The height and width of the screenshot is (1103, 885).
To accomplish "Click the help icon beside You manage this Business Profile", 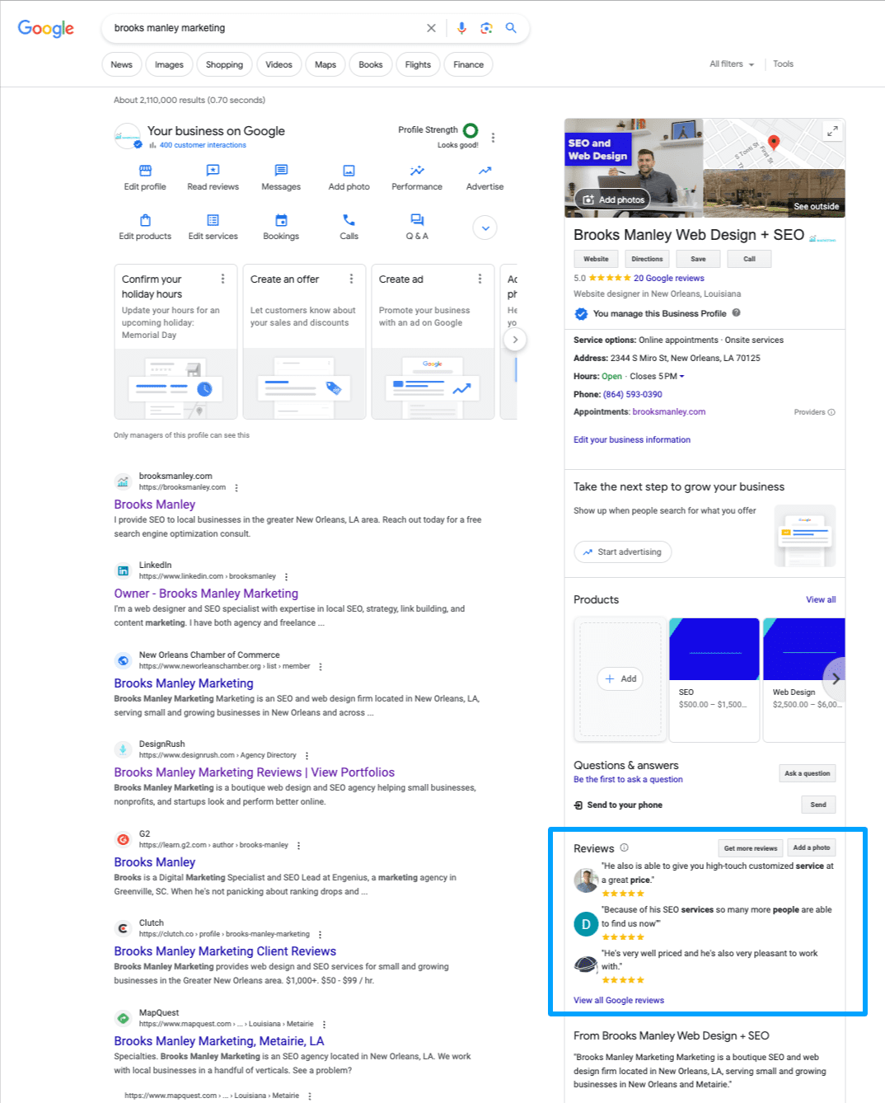I will (x=736, y=313).
